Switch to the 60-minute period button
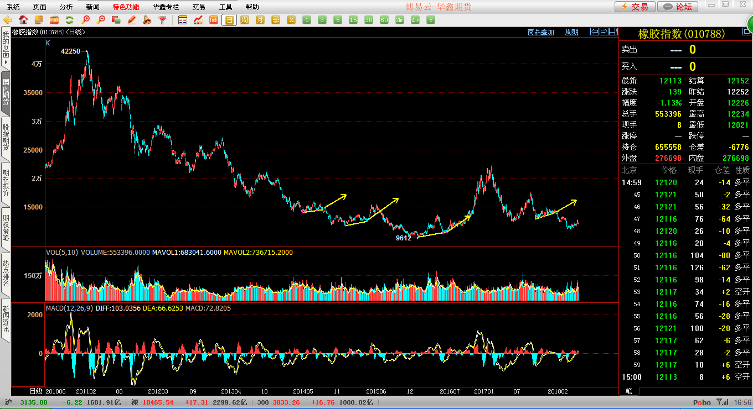Image resolution: width=753 pixels, height=409 pixels. click(384, 20)
